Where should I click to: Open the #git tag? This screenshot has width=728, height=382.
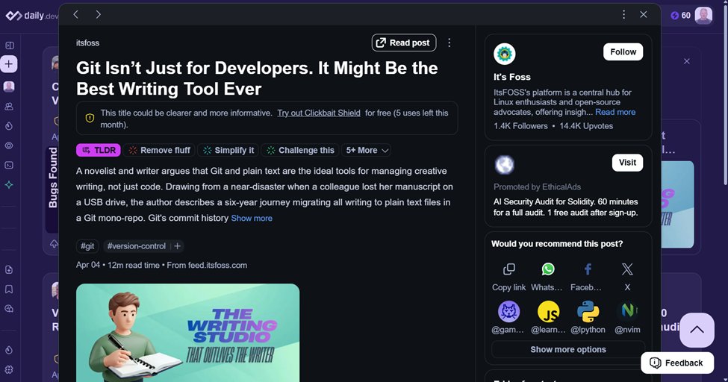coord(87,246)
